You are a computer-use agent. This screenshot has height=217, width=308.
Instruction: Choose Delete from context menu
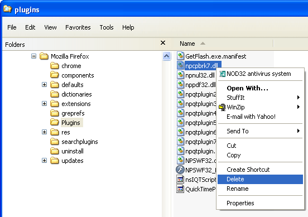click(x=260, y=179)
